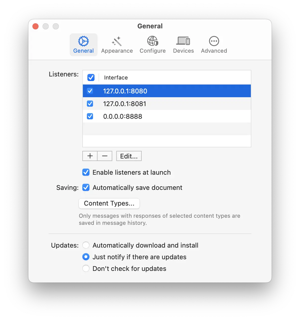Select Don't check for updates option
This screenshot has height=320, width=300.
click(86, 269)
